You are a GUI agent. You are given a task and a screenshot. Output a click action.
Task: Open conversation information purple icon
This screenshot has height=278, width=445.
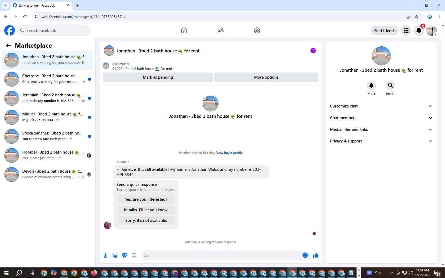(313, 51)
